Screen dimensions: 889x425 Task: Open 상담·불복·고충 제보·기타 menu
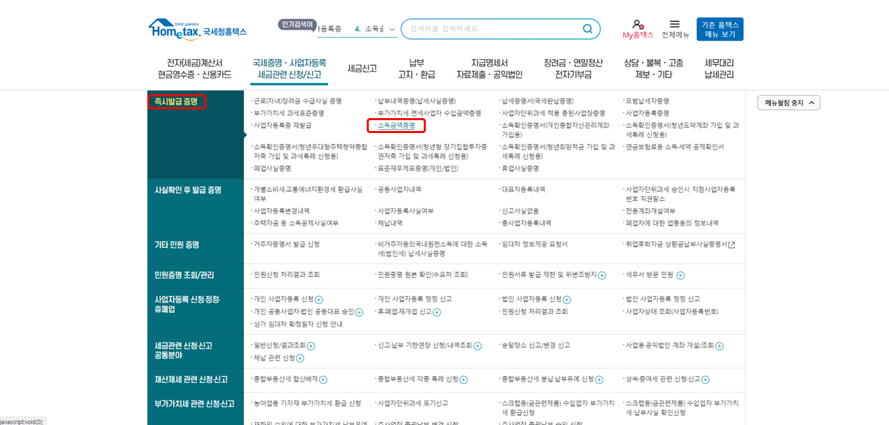pos(654,69)
